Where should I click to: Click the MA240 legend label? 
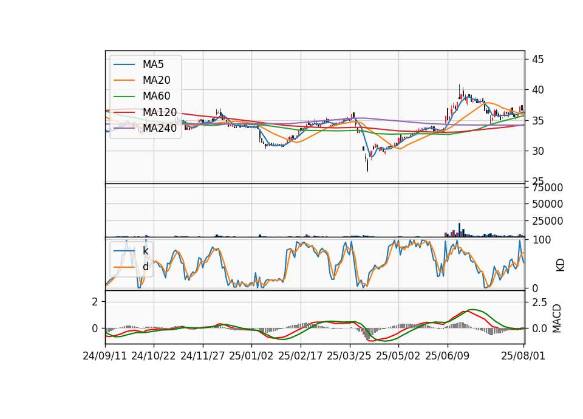click(160, 128)
